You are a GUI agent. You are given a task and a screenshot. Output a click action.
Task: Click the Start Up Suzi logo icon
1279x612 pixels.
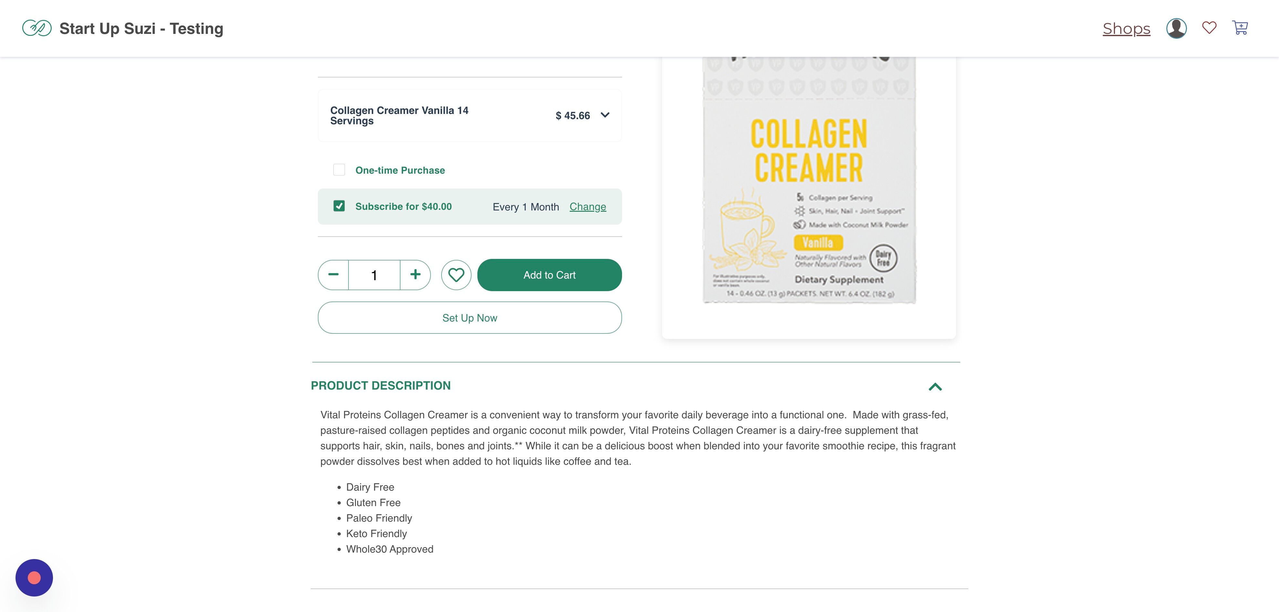point(37,28)
